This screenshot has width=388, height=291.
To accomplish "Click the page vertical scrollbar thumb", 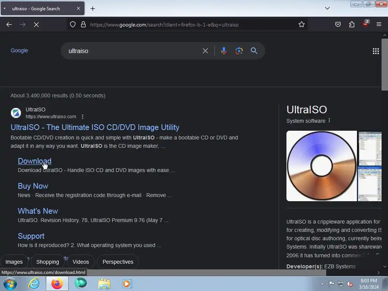I will click(385, 64).
